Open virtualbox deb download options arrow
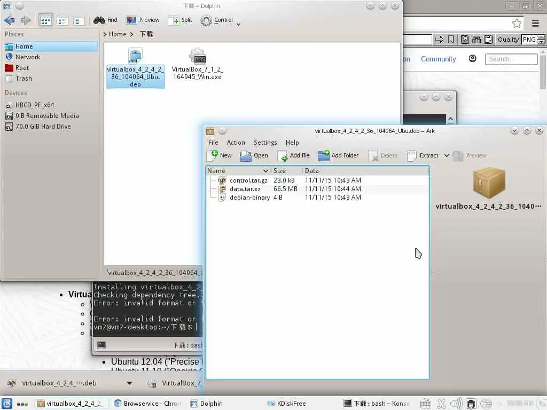547x410 pixels. coord(129,383)
